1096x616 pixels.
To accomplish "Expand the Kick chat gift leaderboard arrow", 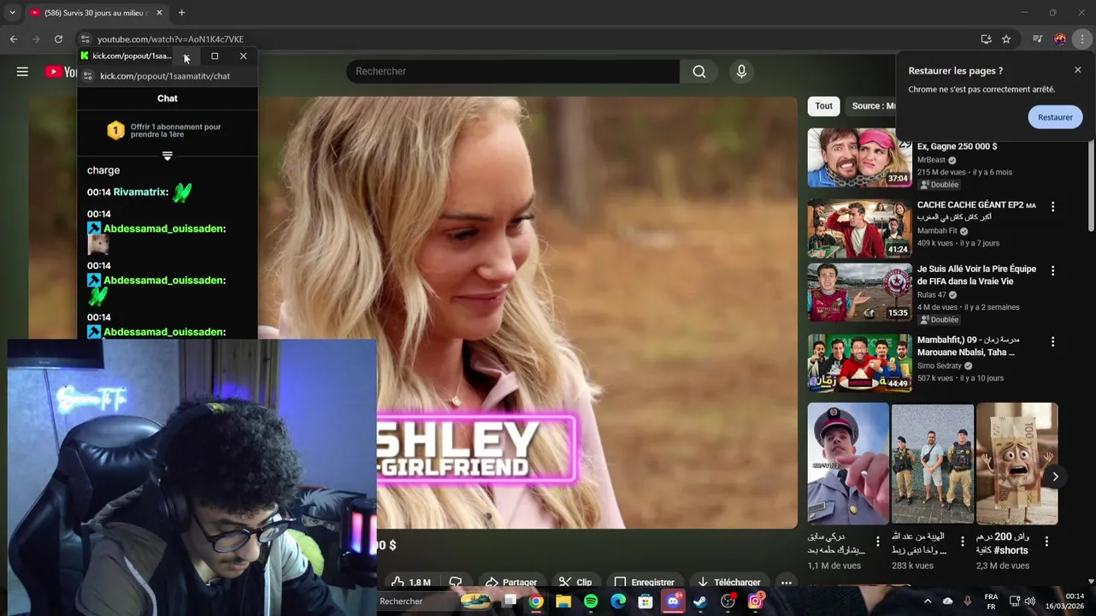I will pos(168,156).
